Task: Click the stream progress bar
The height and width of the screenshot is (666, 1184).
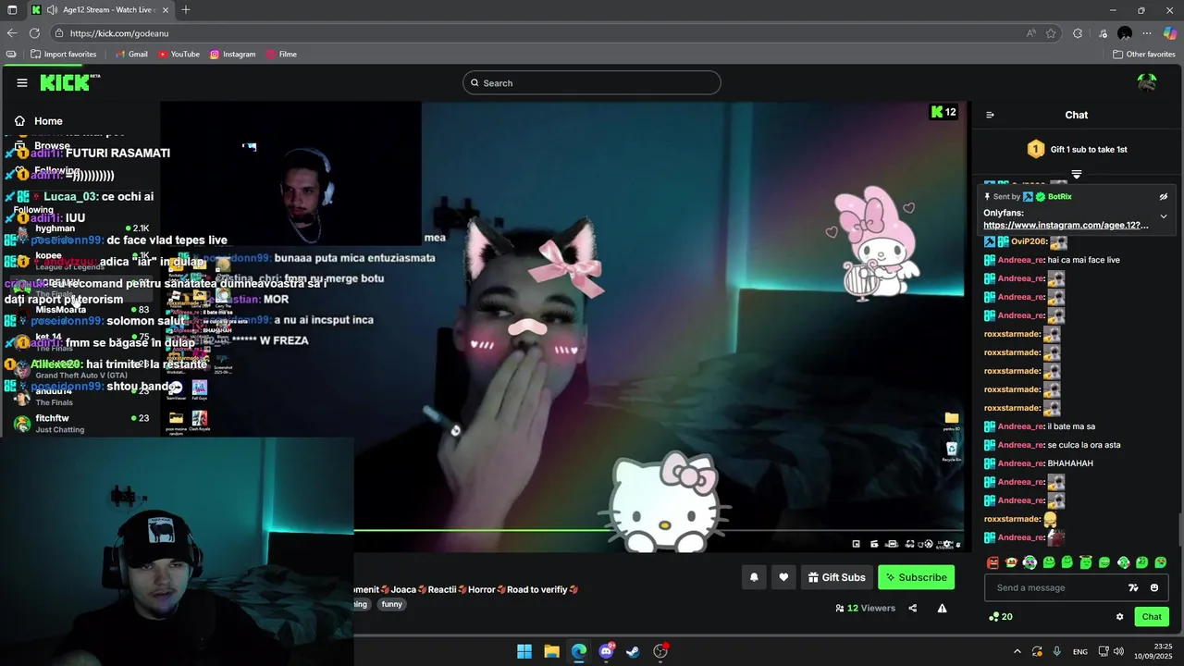Action: [659, 531]
